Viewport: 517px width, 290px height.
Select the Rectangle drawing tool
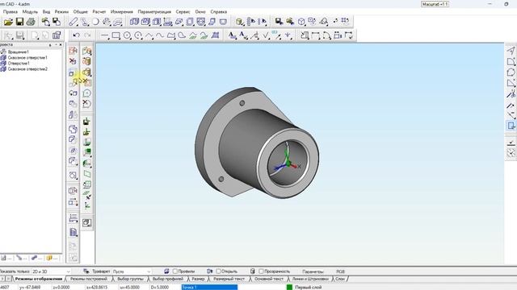(x=116, y=35)
